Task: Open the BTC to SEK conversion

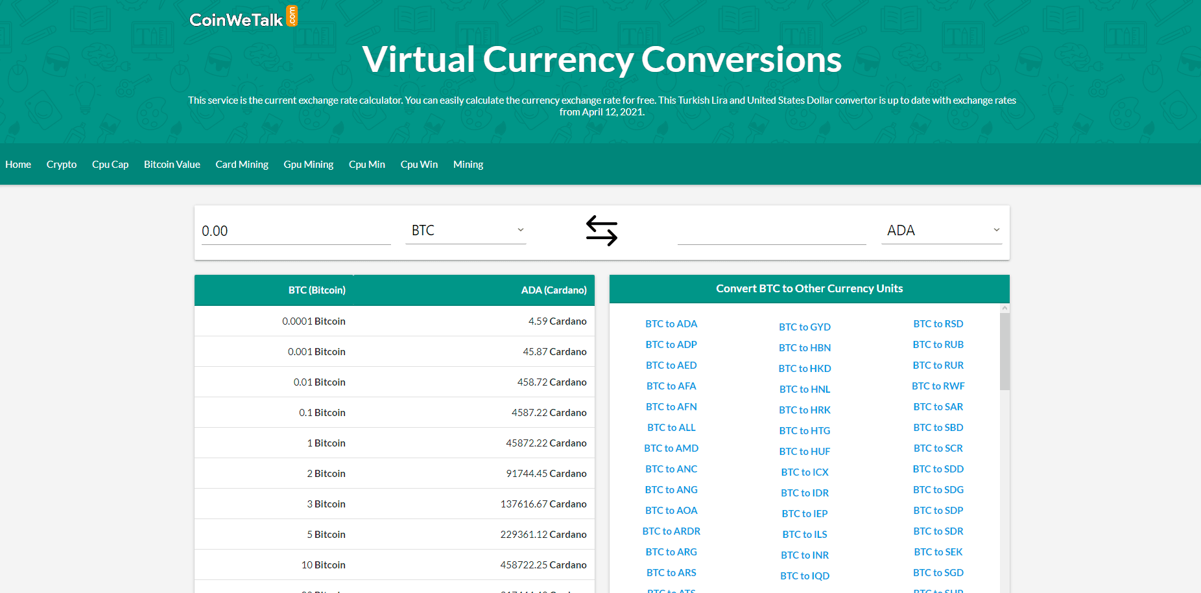Action: 938,552
